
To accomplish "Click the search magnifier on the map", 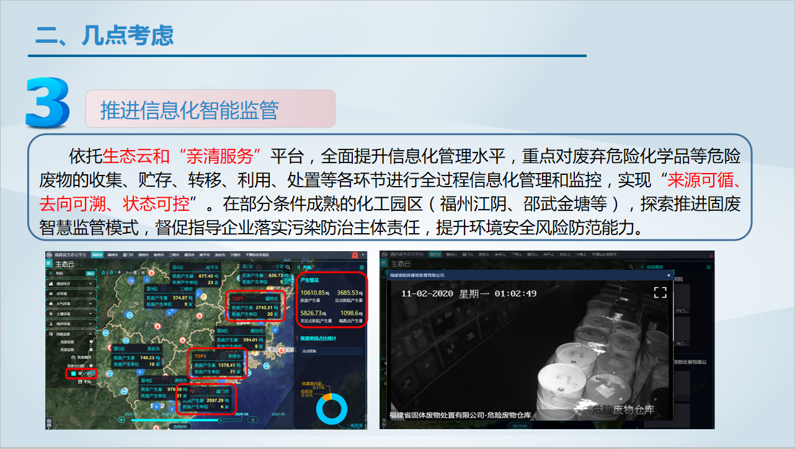I will click(289, 267).
